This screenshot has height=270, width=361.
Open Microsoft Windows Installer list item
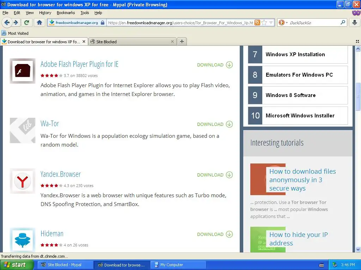[x=298, y=115]
